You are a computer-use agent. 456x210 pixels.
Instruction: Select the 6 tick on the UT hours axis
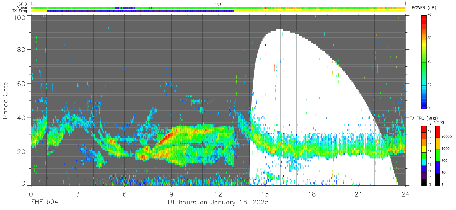pyautogui.click(x=125, y=194)
